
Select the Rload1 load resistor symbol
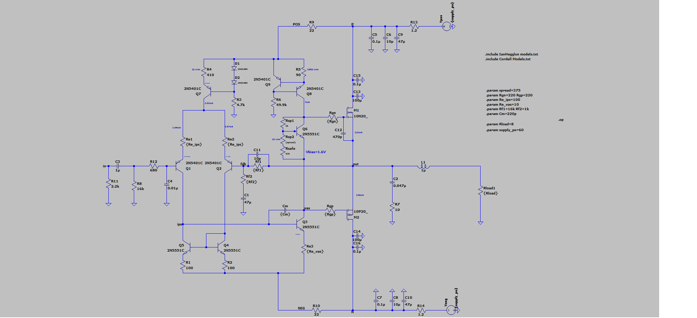click(480, 191)
